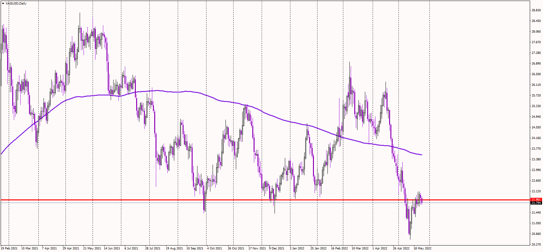Click the 26.110 price scale value
The height and width of the screenshot is (252, 543).
point(536,85)
